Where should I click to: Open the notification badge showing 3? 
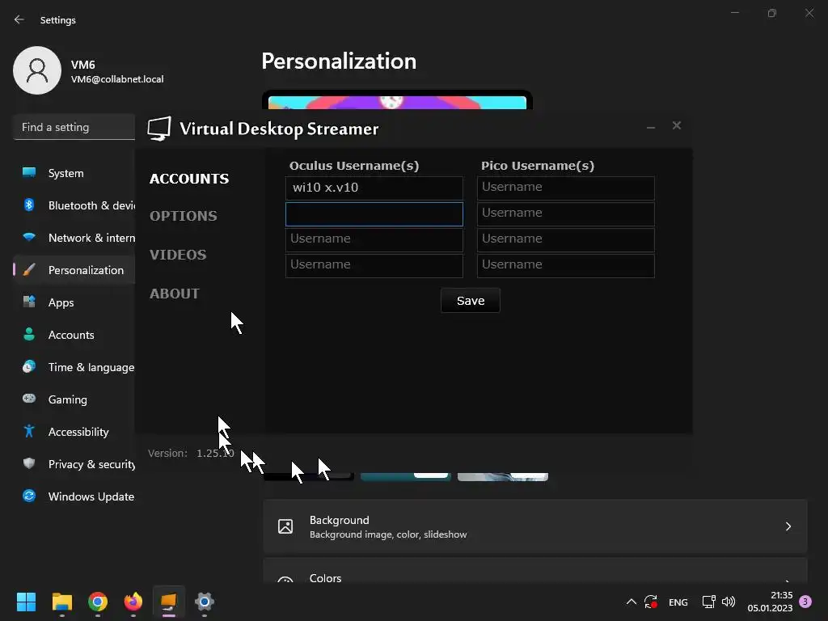(805, 602)
